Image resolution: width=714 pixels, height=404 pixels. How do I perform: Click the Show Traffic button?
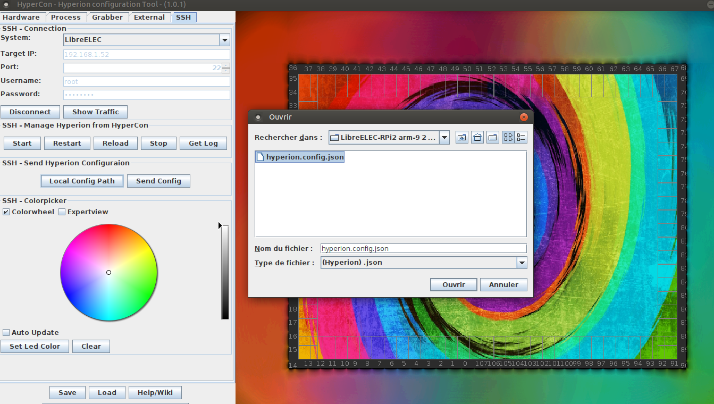96,112
